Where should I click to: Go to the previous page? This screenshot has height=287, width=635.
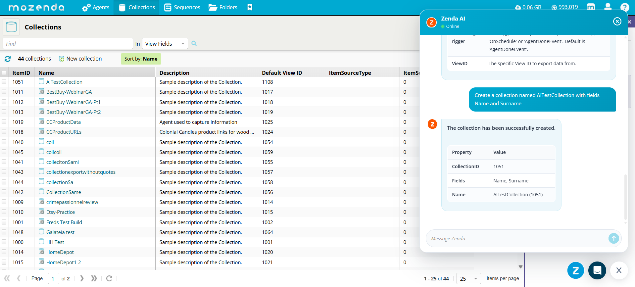[x=19, y=278]
